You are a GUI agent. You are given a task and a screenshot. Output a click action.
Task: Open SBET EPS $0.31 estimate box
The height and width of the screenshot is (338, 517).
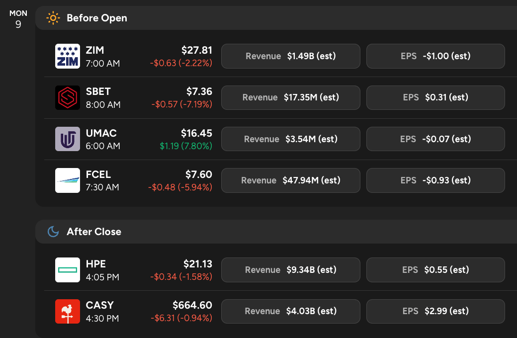pos(435,97)
